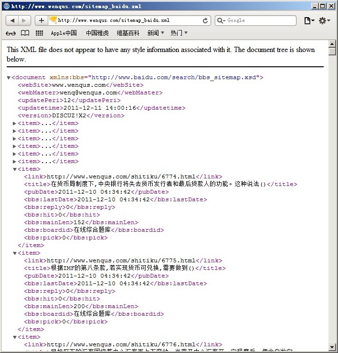Open the page menu icon
Image resolution: width=338 pixels, height=353 pixels.
pos(309,21)
